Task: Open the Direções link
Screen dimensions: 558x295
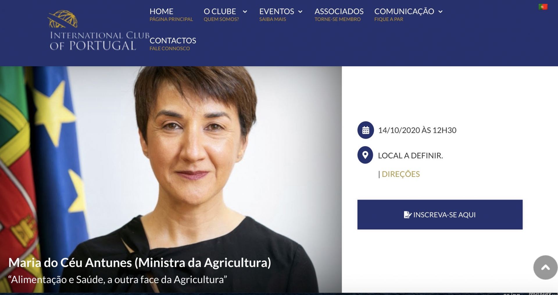Action: (x=400, y=174)
